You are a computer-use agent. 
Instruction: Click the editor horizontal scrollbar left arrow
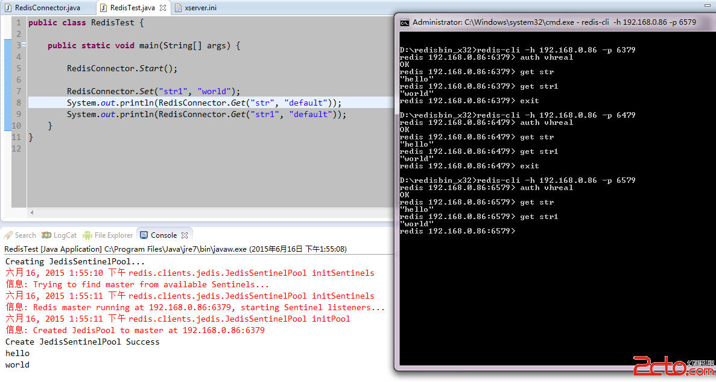(x=32, y=212)
